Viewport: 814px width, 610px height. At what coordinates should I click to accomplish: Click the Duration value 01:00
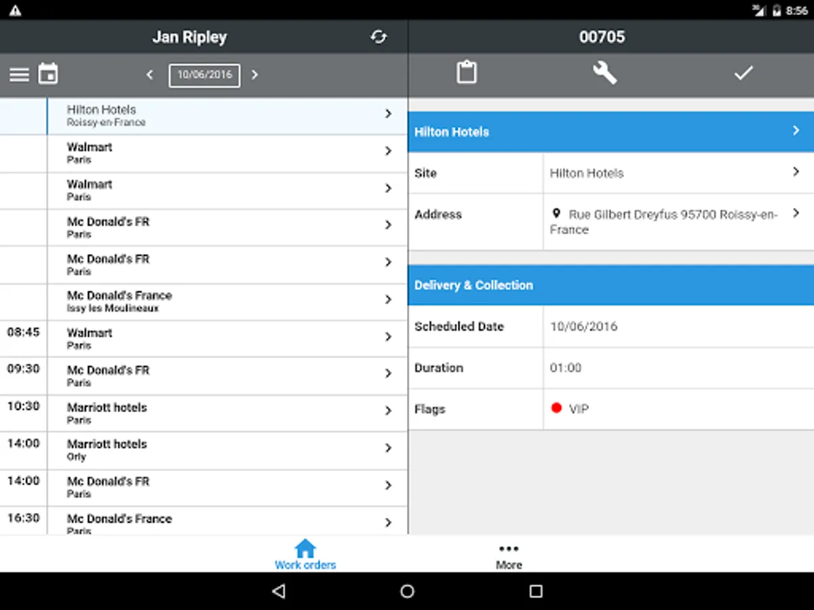click(x=566, y=368)
